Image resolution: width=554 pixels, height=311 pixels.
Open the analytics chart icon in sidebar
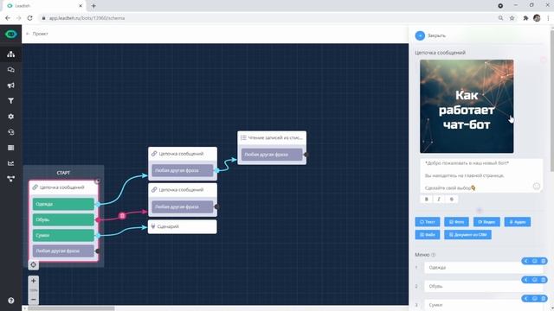pos(11,163)
